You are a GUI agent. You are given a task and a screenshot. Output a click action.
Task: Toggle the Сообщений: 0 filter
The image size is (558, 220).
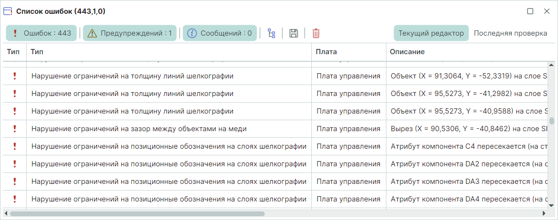point(220,33)
